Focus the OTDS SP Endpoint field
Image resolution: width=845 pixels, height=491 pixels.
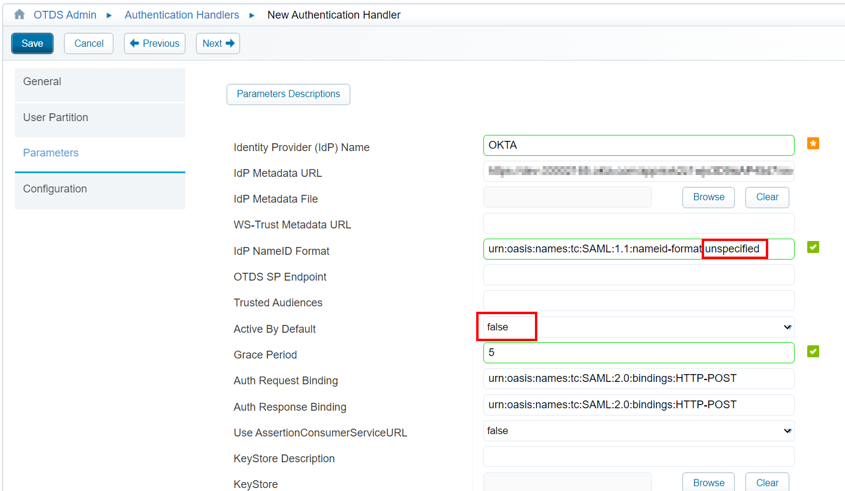coord(638,275)
